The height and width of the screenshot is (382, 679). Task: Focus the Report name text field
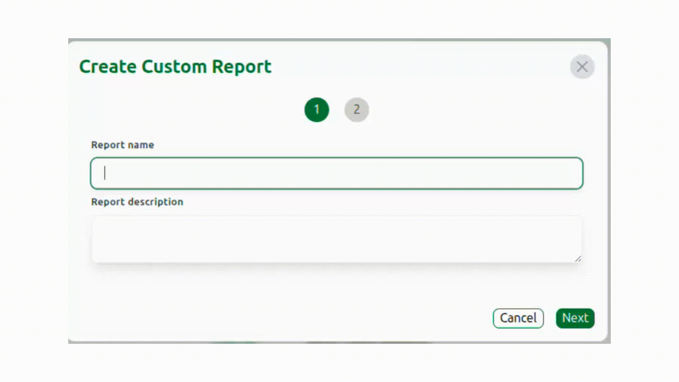pyautogui.click(x=336, y=173)
